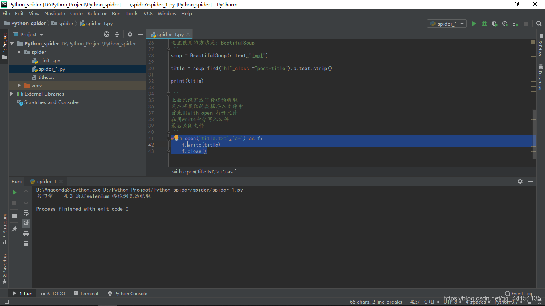545x306 pixels.
Task: Click the Profile run icon in toolbar
Action: 505,24
